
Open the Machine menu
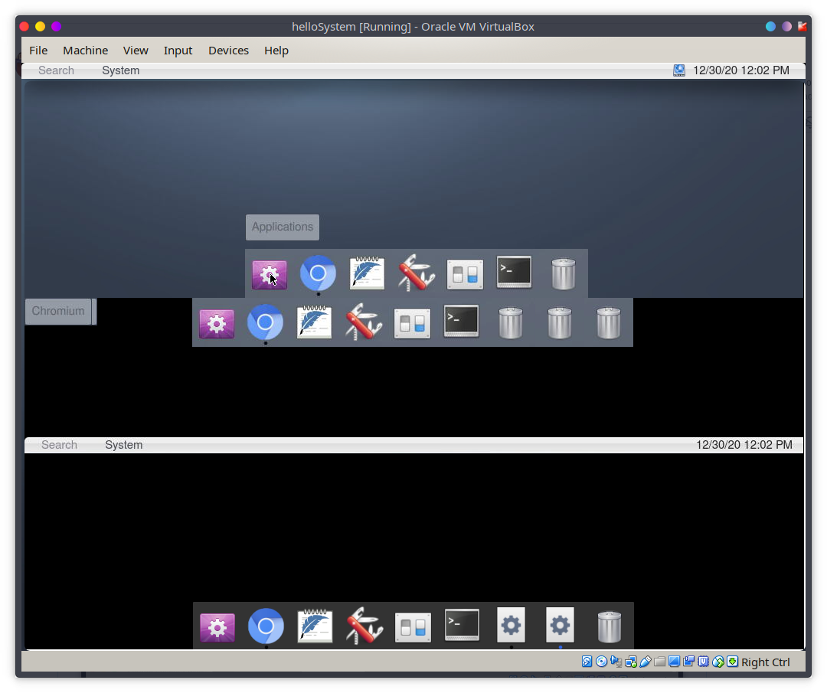click(x=86, y=51)
